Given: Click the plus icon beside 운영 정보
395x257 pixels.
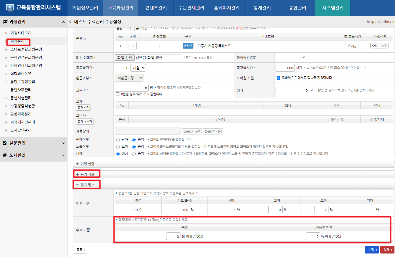Looking at the screenshot, I should coord(77,174).
